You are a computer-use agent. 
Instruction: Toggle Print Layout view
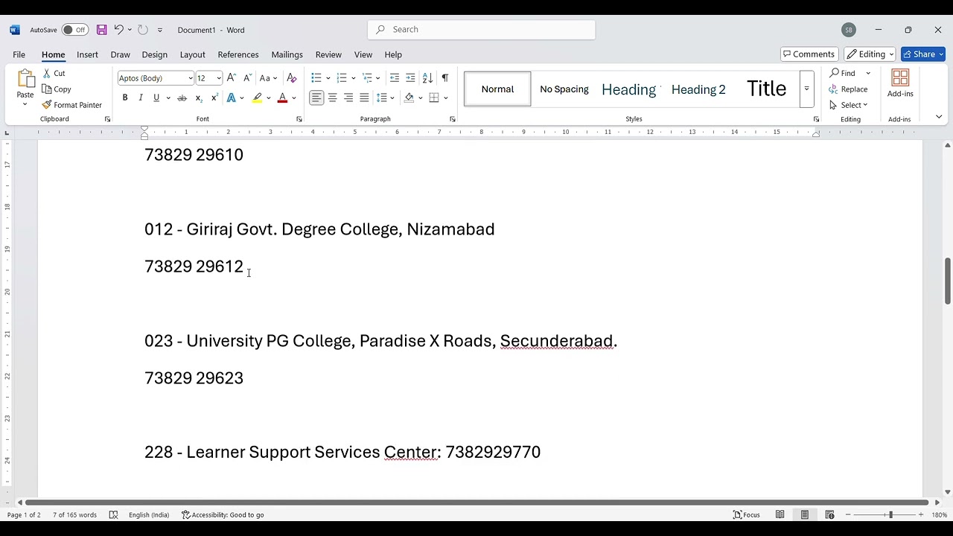[805, 514]
